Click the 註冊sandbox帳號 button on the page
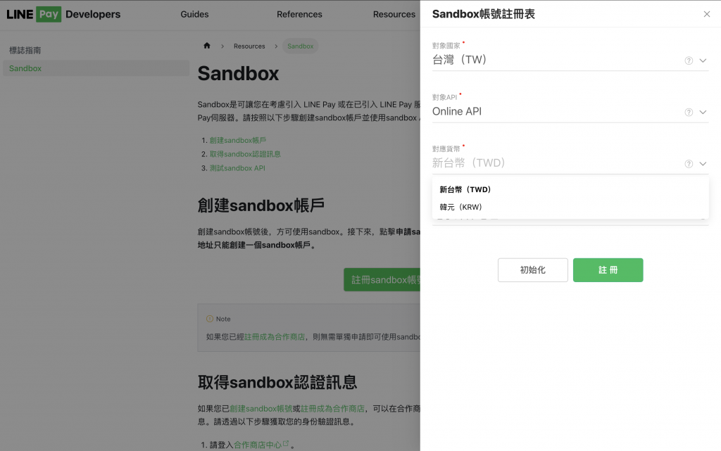 pos(382,280)
